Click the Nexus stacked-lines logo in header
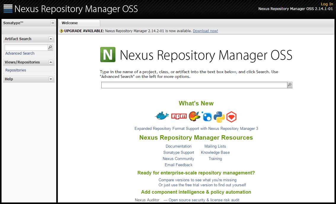Image resolution: width=336 pixels, height=204 pixels. (8, 9)
